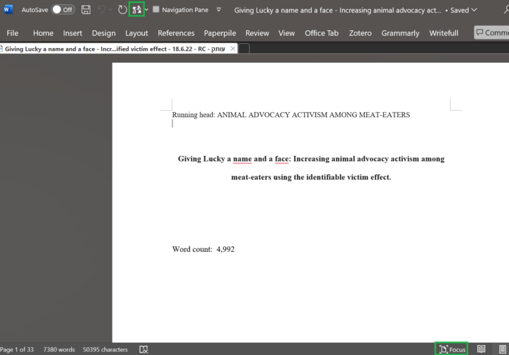Click the Redo/Repeat arrow icon
The width and height of the screenshot is (509, 355).
point(122,10)
